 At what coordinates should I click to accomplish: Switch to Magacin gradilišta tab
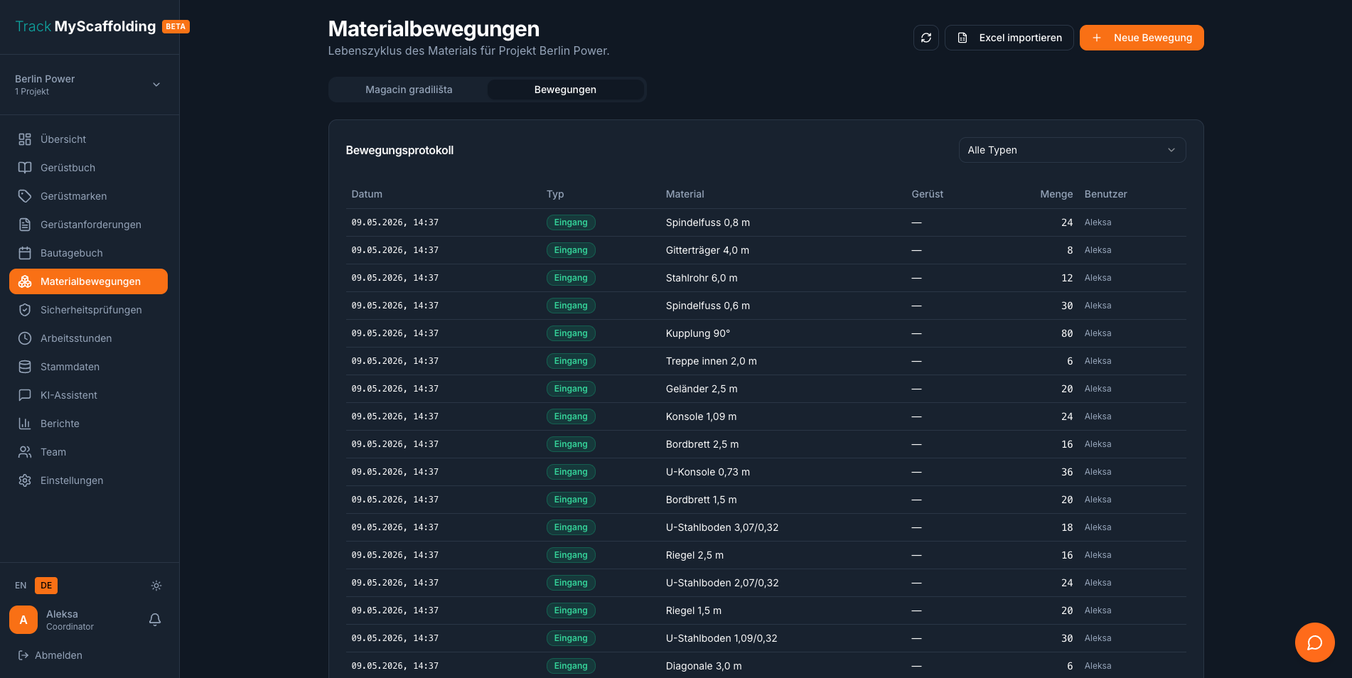pos(409,90)
